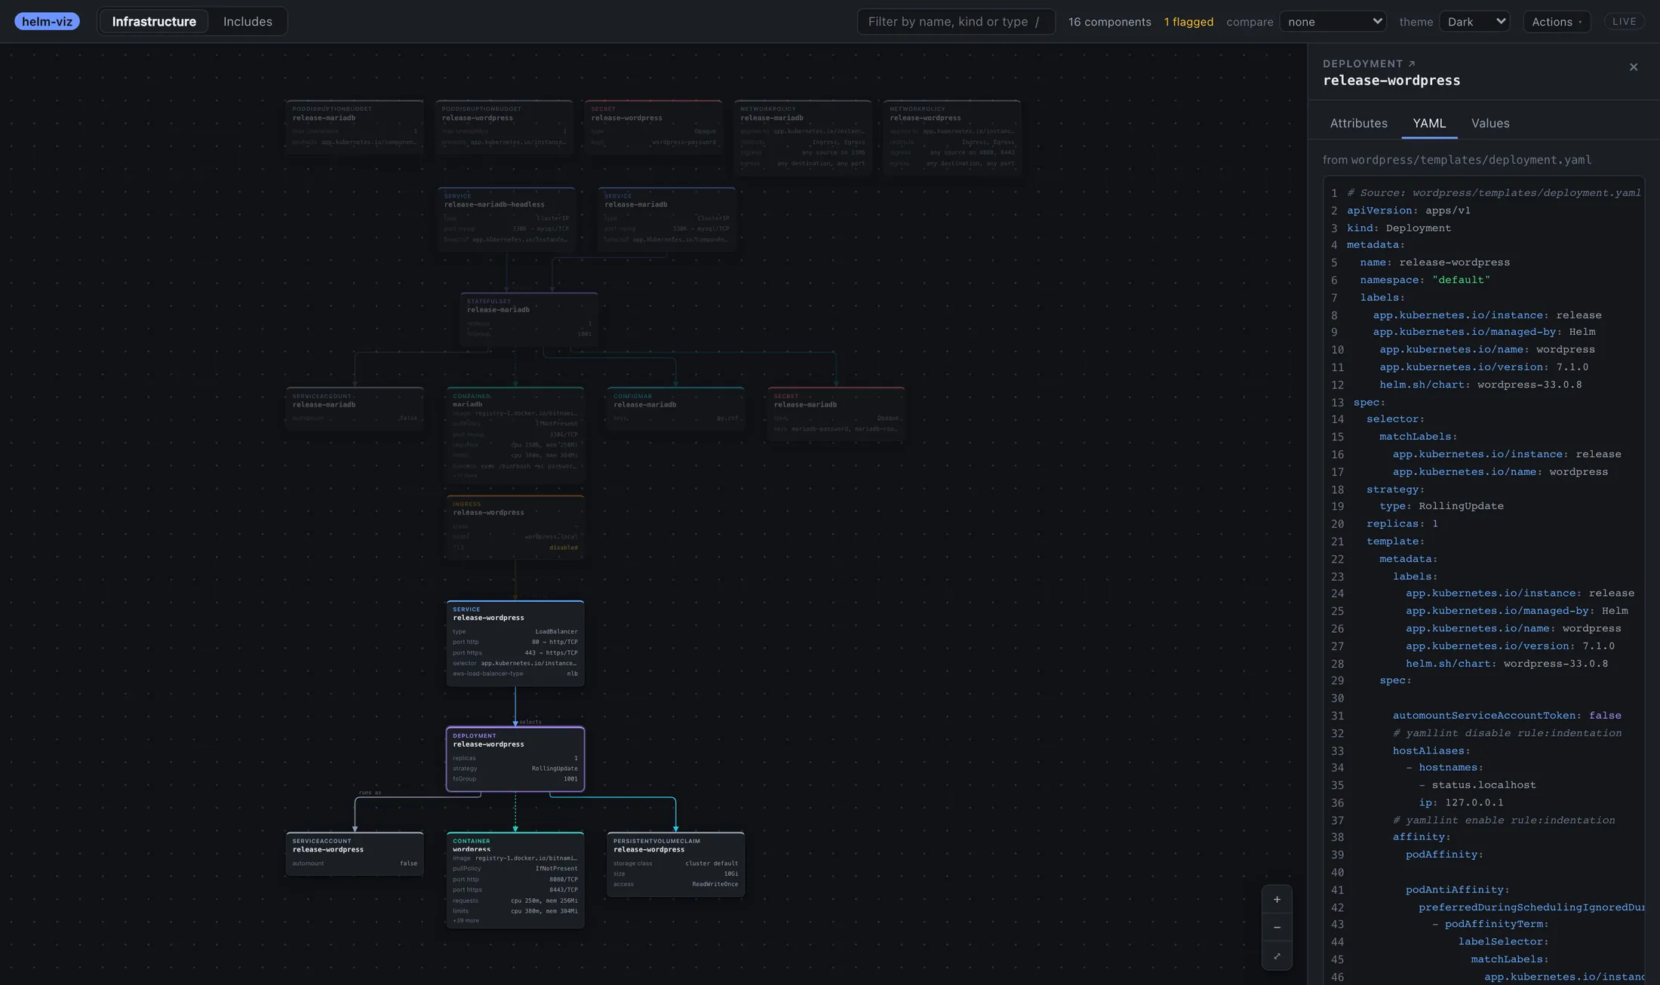
Task: Select the wordpress Container node
Action: (x=515, y=879)
